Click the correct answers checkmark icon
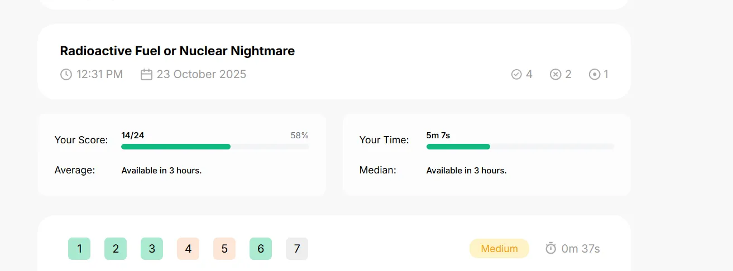 coord(516,74)
